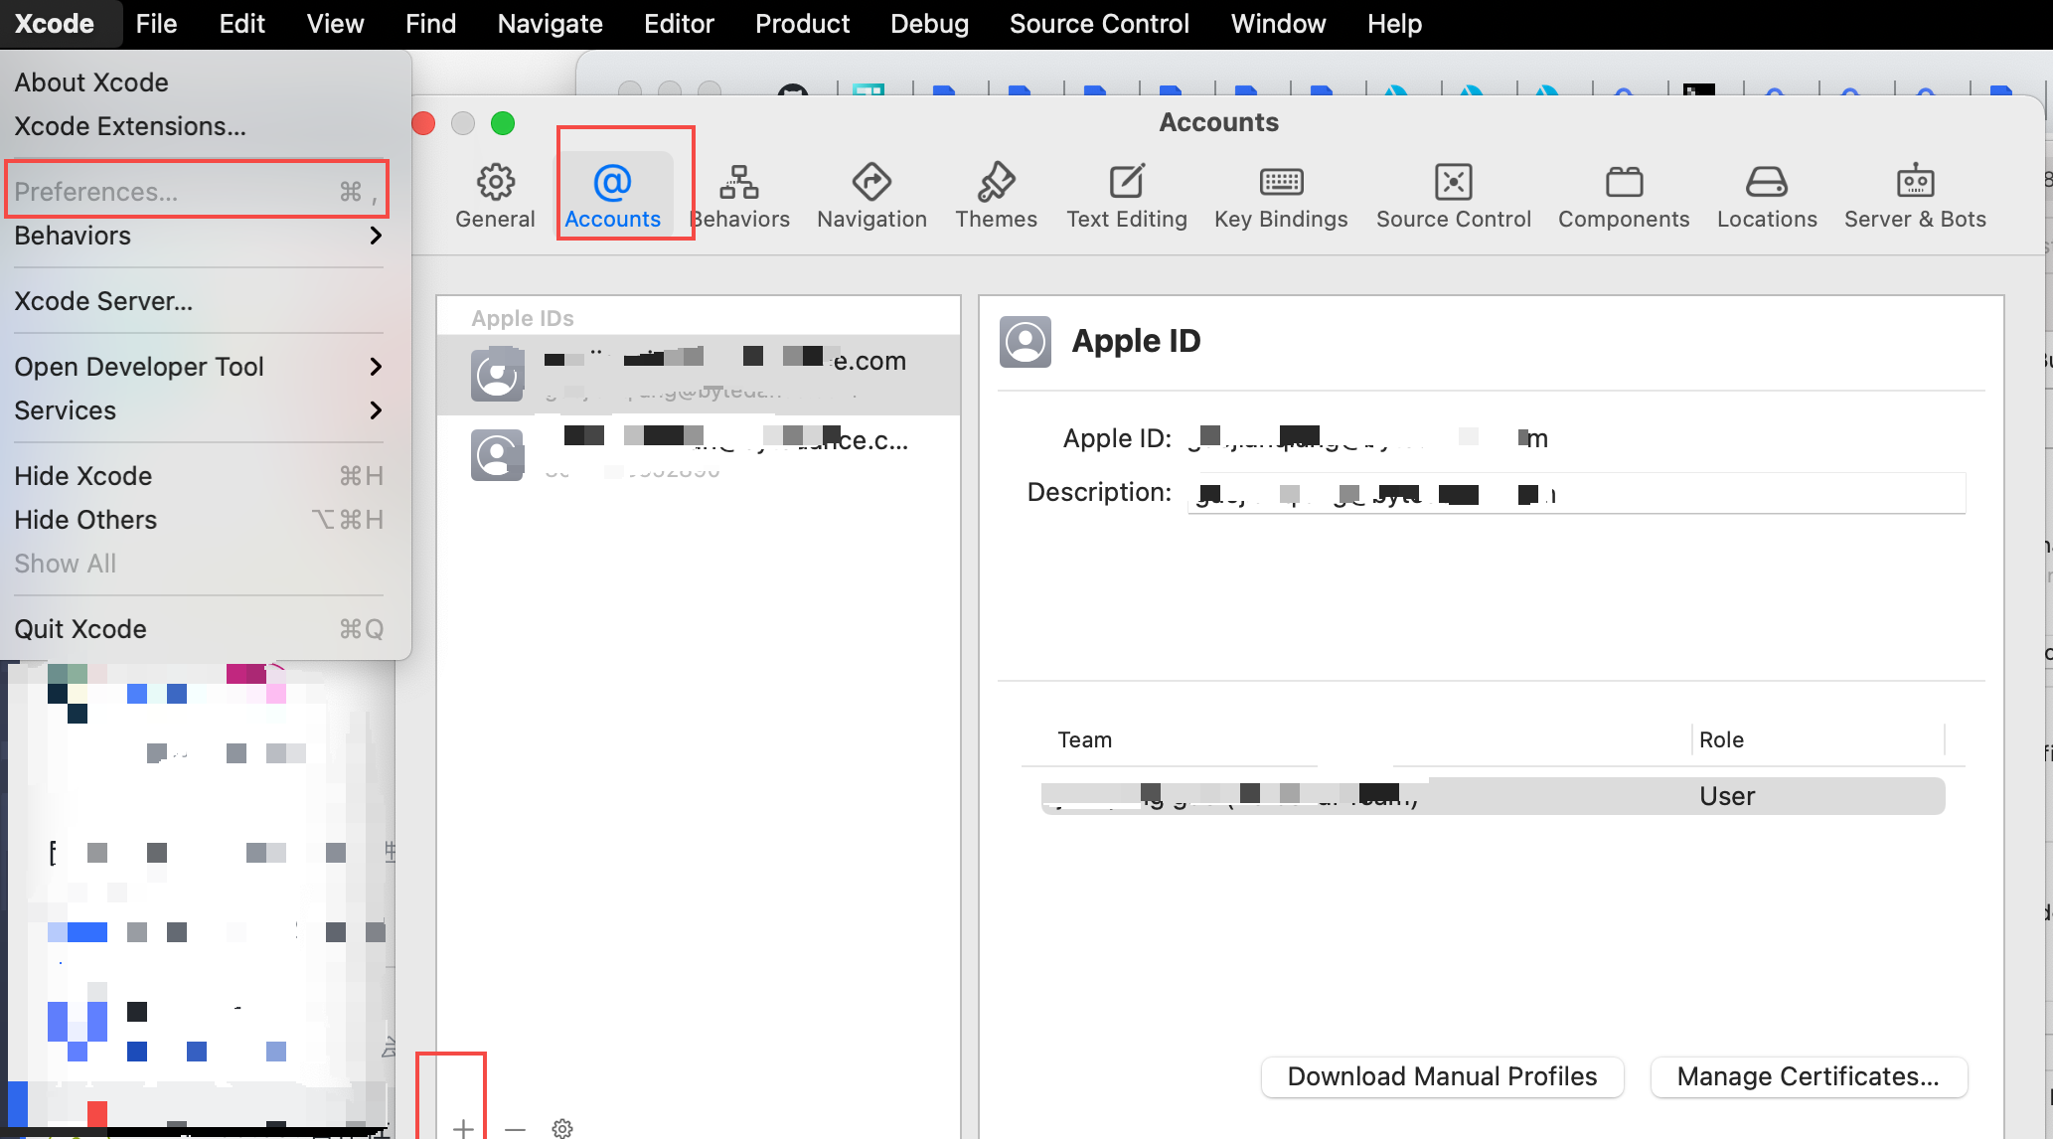Open the Editor menu
Image resolution: width=2053 pixels, height=1139 pixels.
click(x=679, y=24)
